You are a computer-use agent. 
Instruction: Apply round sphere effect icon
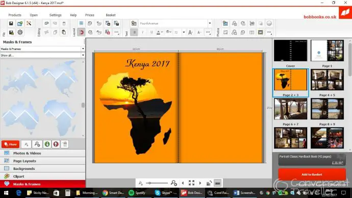click(269, 23)
